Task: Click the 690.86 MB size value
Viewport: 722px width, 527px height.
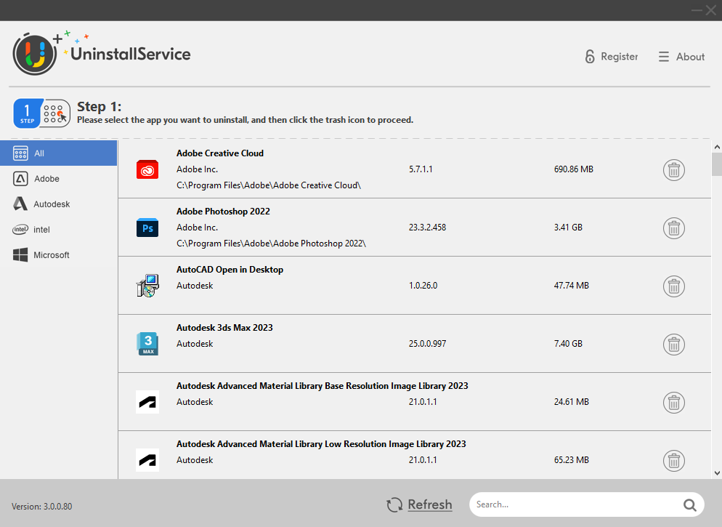Action: (573, 169)
